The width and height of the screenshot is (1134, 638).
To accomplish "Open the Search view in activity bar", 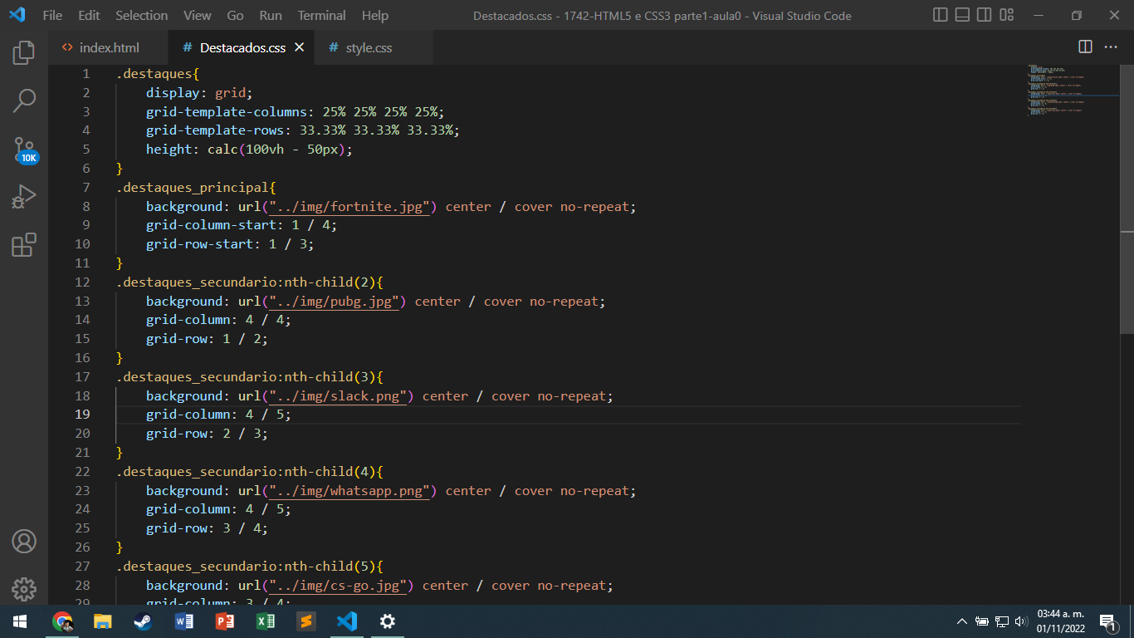I will (x=24, y=101).
